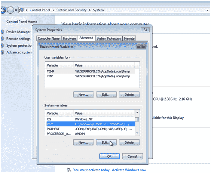Click system variables scrollbar down arrow
211x173 pixels.
[x=137, y=133]
